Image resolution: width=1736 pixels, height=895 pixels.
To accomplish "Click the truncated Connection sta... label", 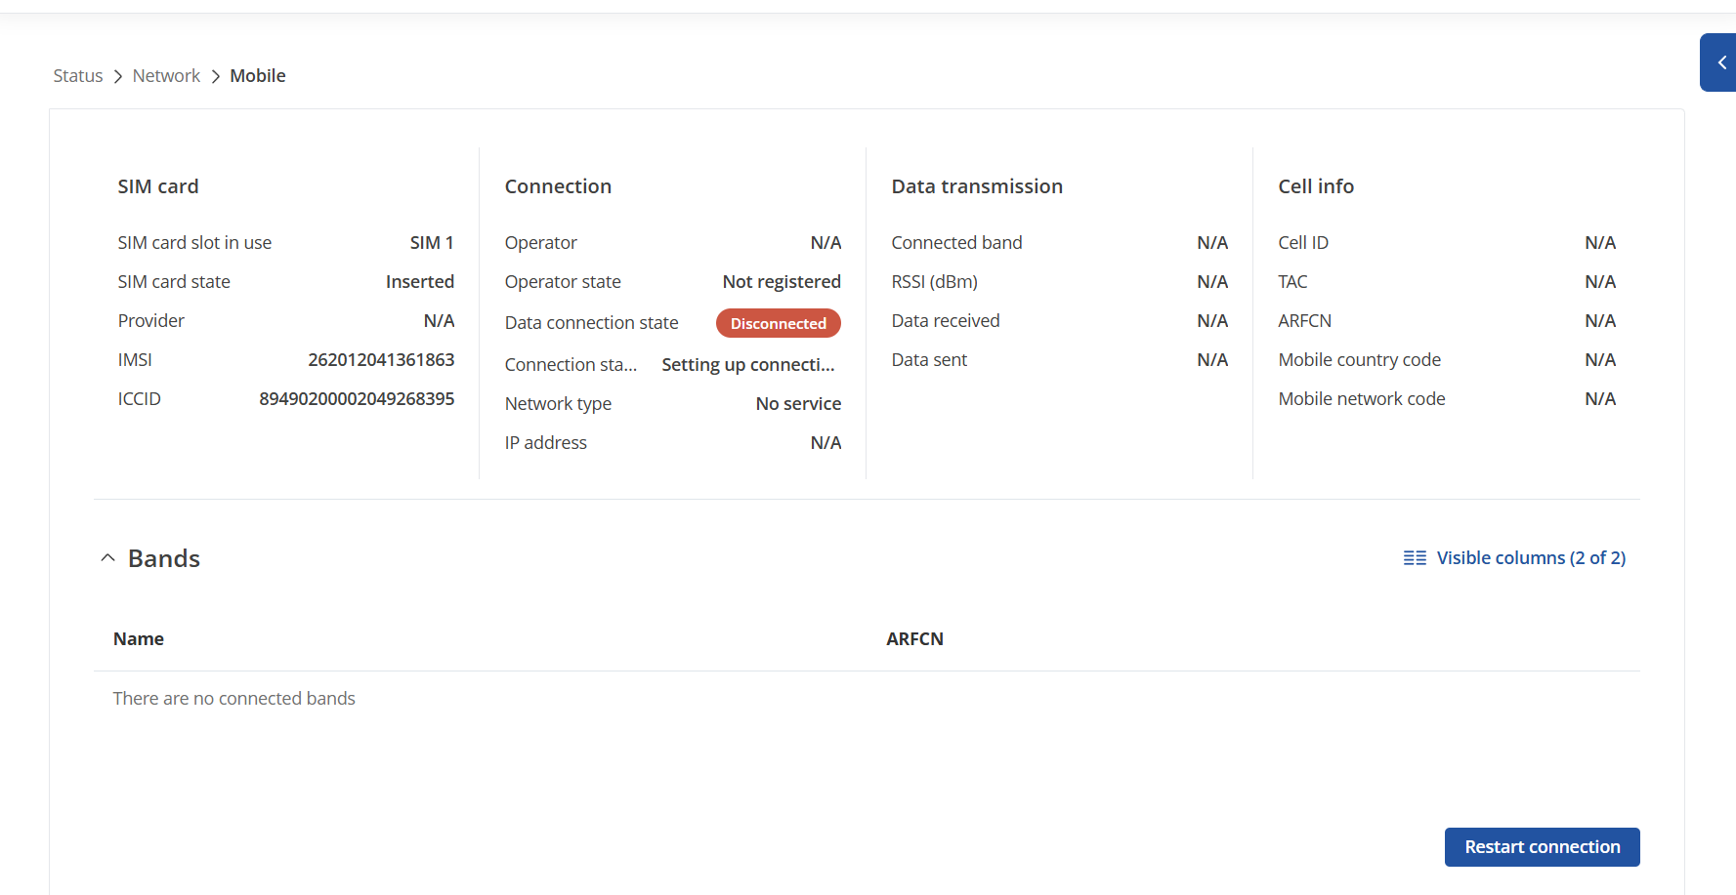I will (571, 365).
